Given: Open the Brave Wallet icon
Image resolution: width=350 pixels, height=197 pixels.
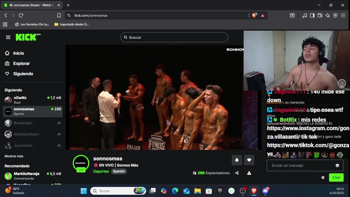Looking at the screenshot, I should point(320,15).
